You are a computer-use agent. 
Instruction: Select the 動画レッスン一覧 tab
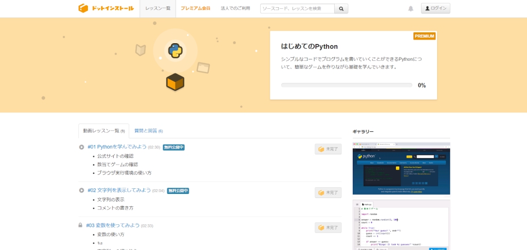click(x=104, y=131)
